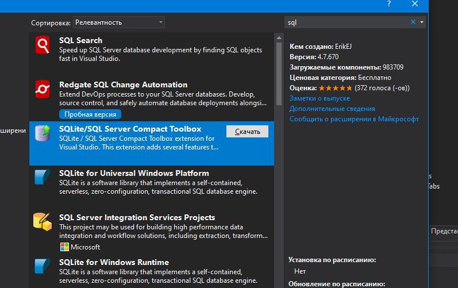458x288 pixels.
Task: Click the Установка по расписанию label
Action: coord(332,260)
